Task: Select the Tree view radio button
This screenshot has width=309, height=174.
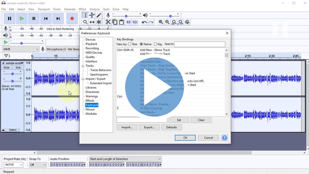Action: tap(130, 44)
